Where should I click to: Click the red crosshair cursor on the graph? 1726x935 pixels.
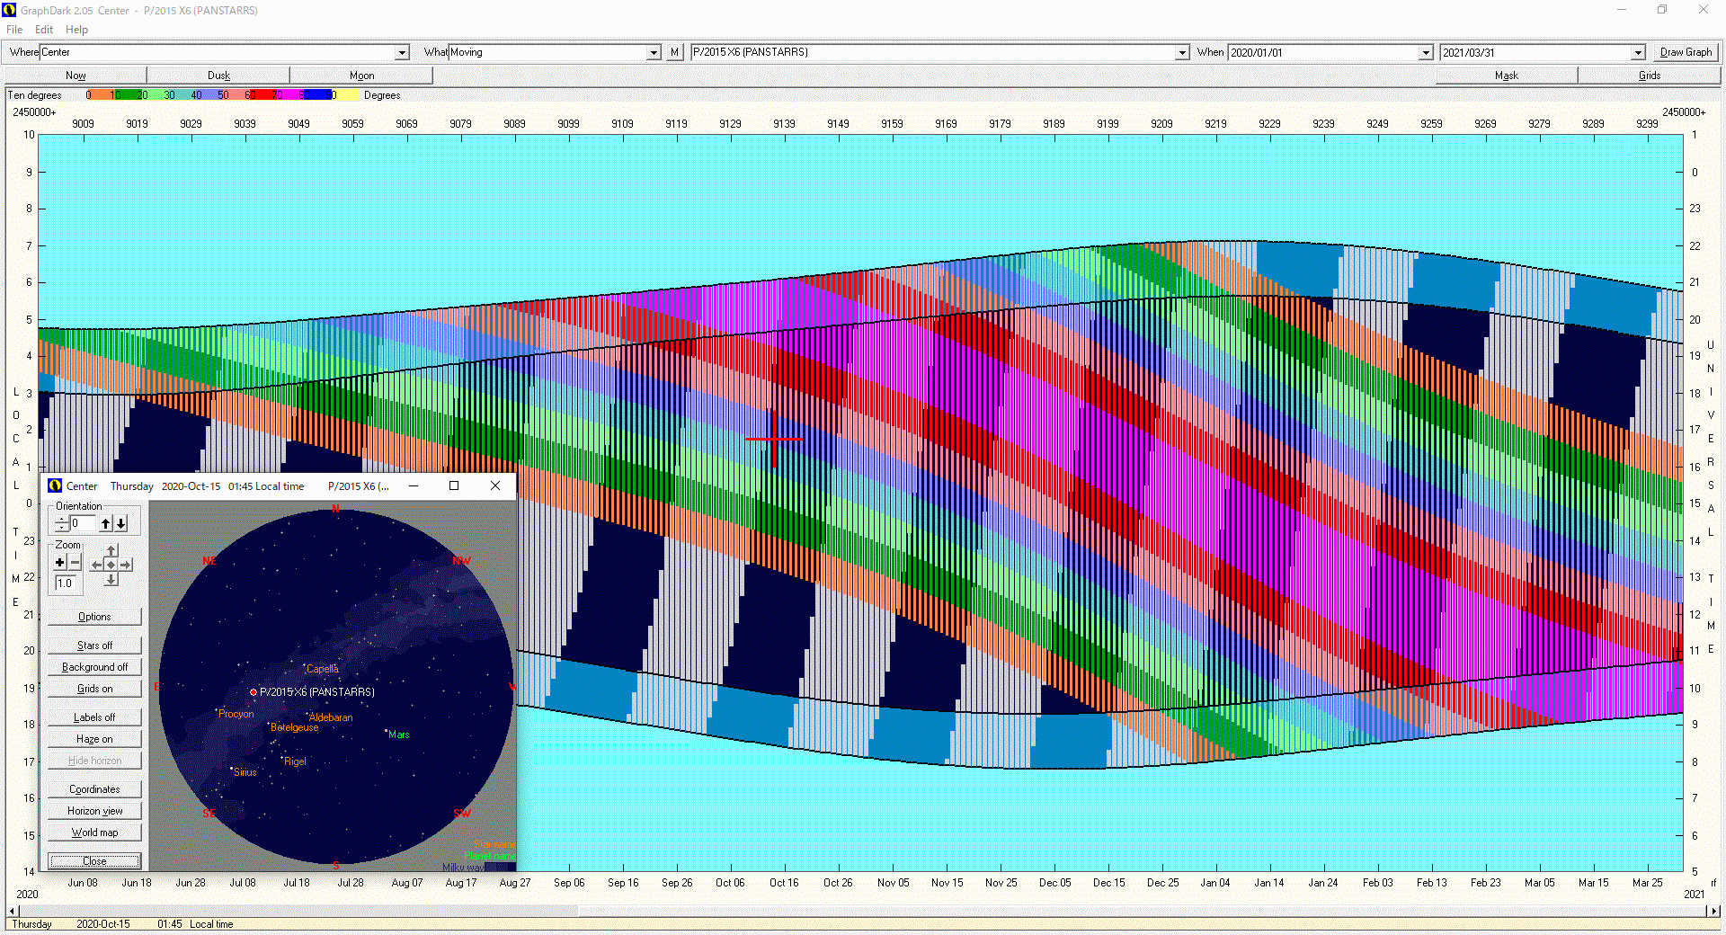773,439
